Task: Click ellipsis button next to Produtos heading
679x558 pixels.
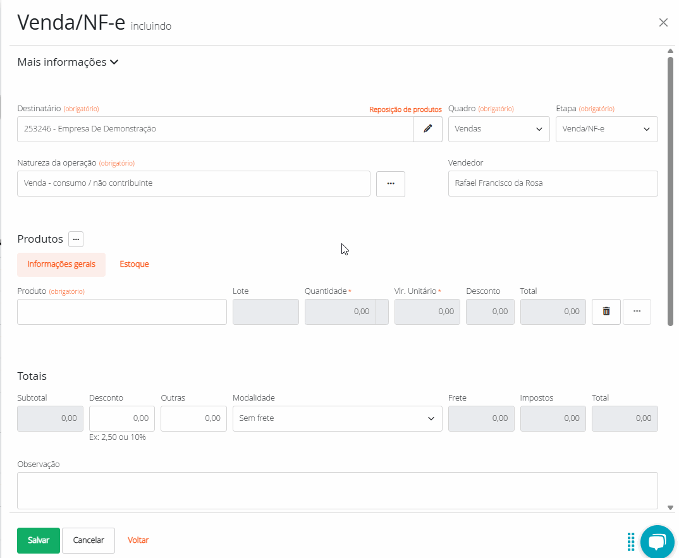Action: (x=76, y=240)
